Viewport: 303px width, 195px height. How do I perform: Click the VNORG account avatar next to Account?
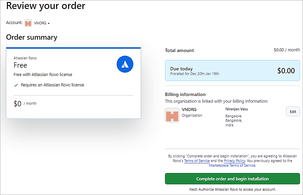(x=28, y=23)
